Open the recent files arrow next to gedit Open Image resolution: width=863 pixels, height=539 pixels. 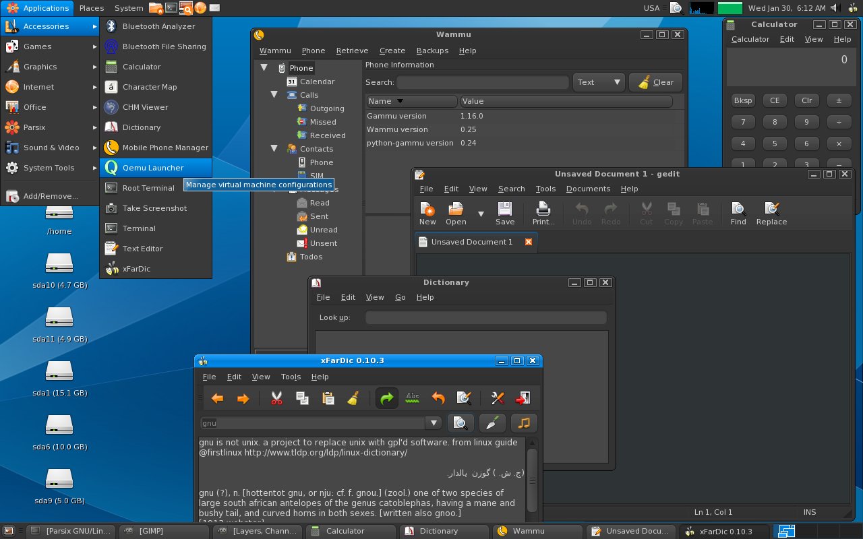pos(481,214)
